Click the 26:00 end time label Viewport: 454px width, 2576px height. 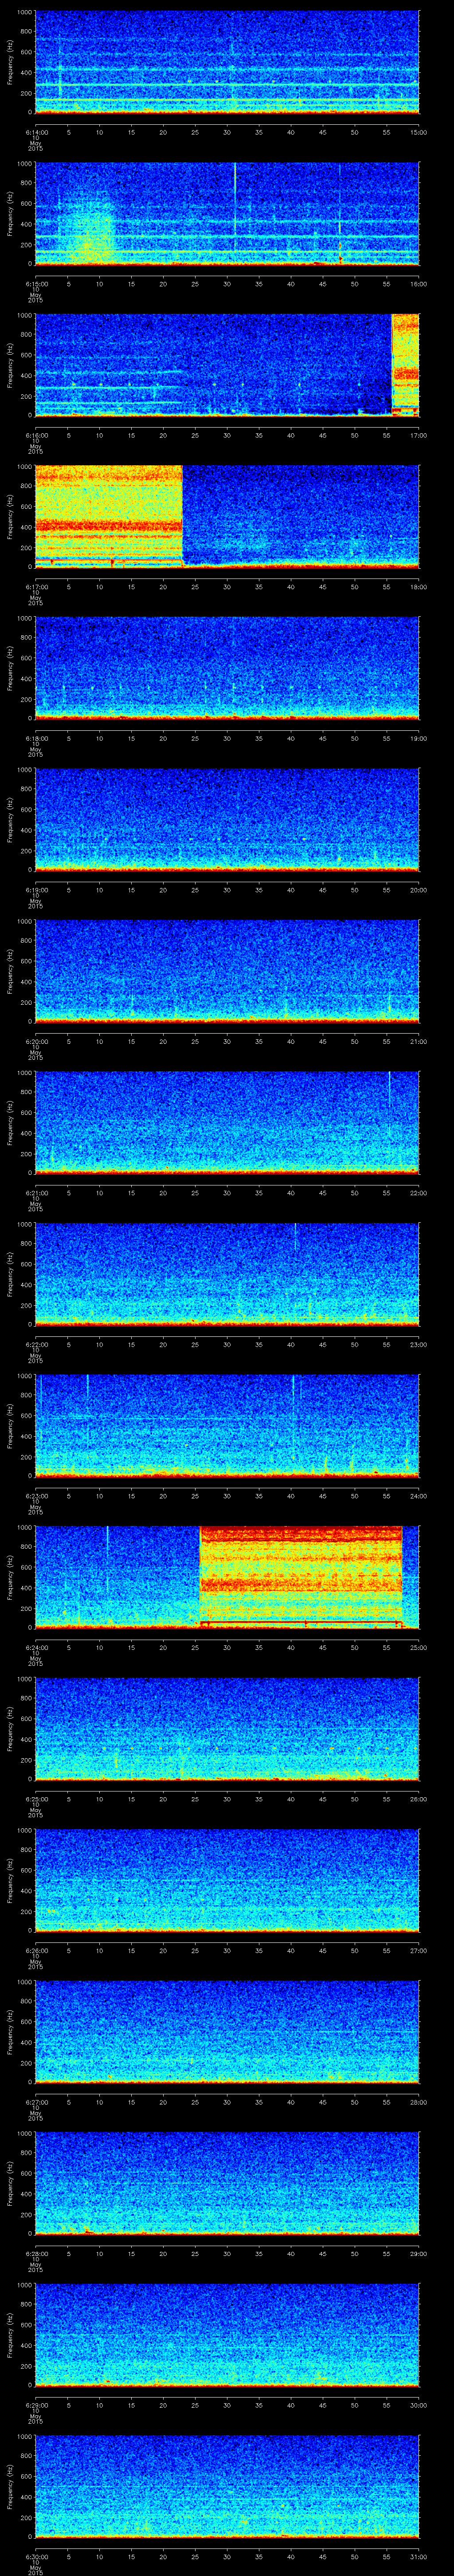click(419, 1799)
